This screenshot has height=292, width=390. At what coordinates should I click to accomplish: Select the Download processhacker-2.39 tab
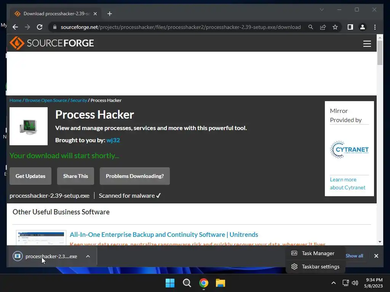click(56, 14)
